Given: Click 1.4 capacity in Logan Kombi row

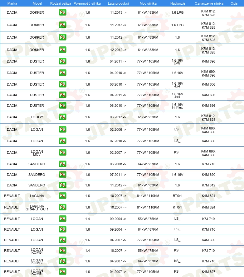Looking at the screenshot, I should point(87,251).
